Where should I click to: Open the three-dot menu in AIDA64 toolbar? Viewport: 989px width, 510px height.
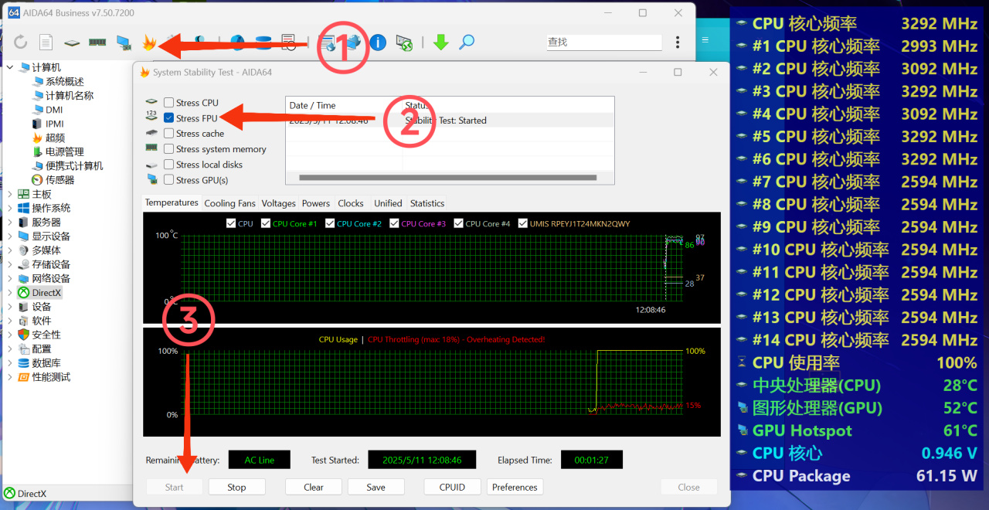678,42
